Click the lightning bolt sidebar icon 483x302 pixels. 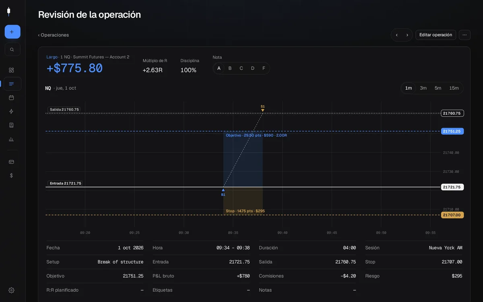pos(11,112)
